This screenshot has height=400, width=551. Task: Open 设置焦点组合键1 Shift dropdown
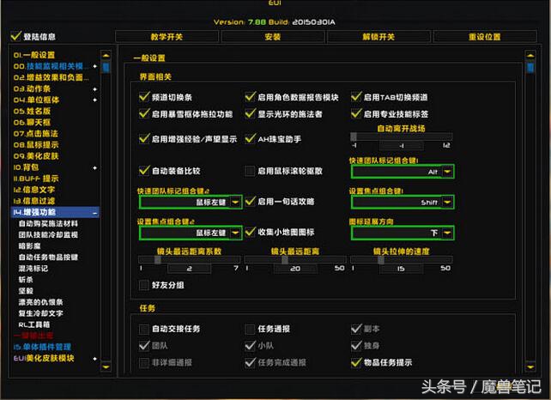[403, 202]
